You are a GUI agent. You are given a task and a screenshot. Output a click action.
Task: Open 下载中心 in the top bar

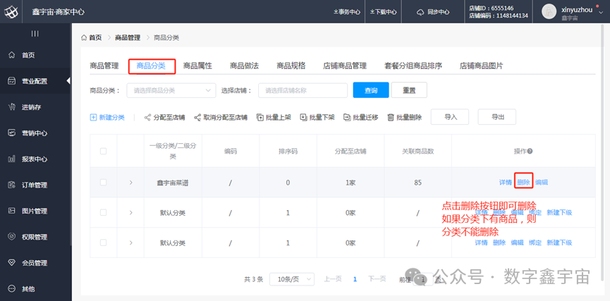384,12
